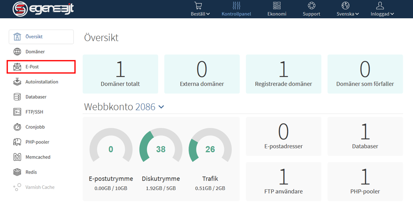Open the Beställ dropdown menu

tap(200, 14)
